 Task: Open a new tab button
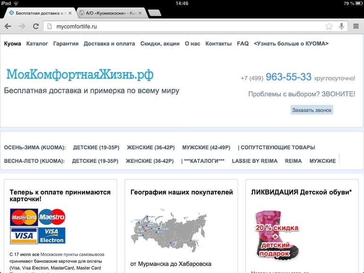154,13
